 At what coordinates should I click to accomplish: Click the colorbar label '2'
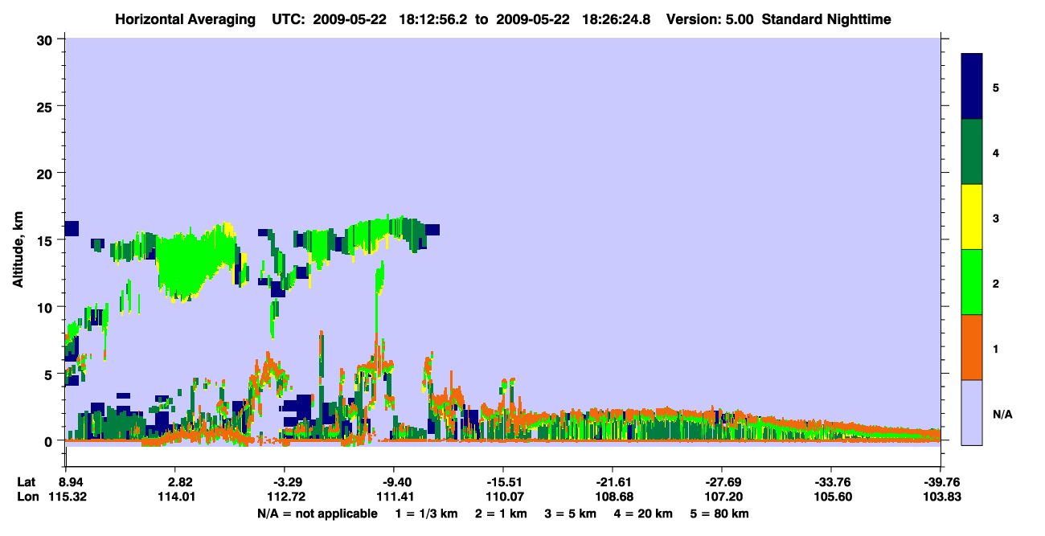996,283
